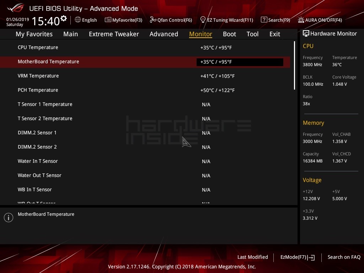
Task: Go to the Boot tab
Action: point(229,34)
